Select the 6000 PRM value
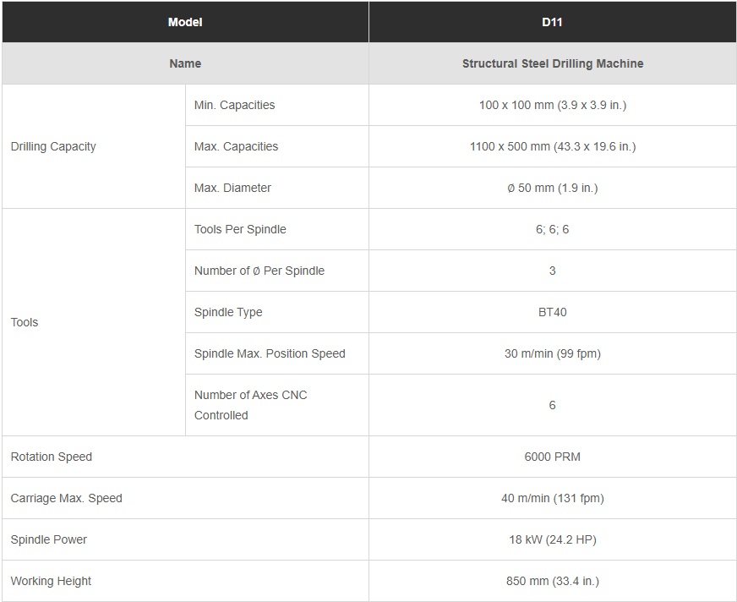The height and width of the screenshot is (602, 737). click(552, 457)
